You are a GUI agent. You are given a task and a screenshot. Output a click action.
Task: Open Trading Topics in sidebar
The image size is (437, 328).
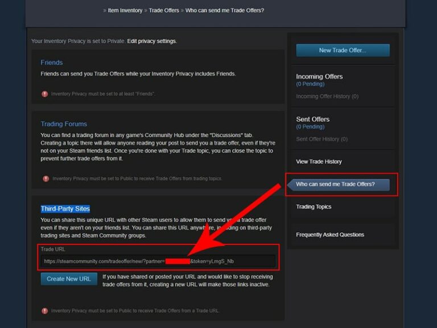click(x=314, y=207)
